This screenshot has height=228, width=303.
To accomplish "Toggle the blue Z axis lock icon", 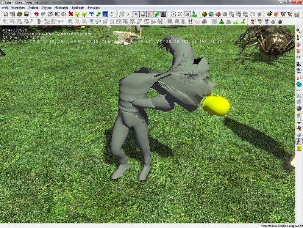I will [x=267, y=22].
